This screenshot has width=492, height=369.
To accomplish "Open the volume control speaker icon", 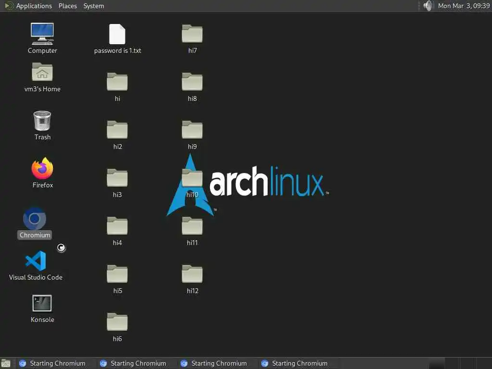I will tap(428, 6).
